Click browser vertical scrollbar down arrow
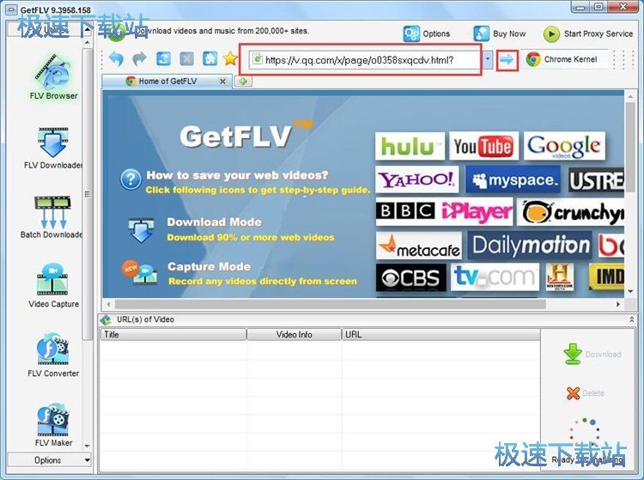Image resolution: width=644 pixels, height=480 pixels. [630, 292]
